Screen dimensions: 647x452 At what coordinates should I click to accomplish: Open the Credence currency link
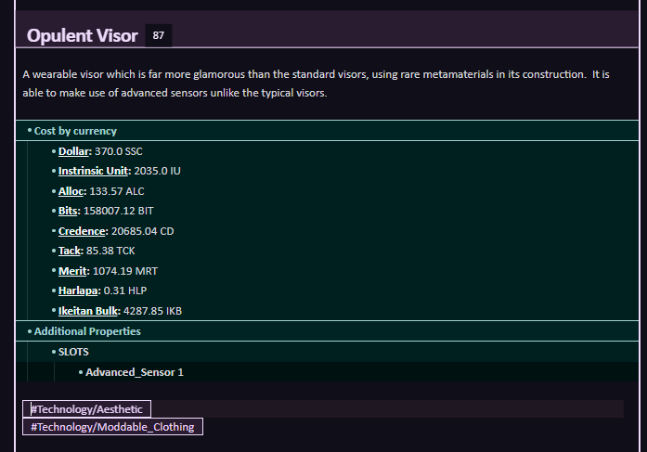click(x=82, y=231)
